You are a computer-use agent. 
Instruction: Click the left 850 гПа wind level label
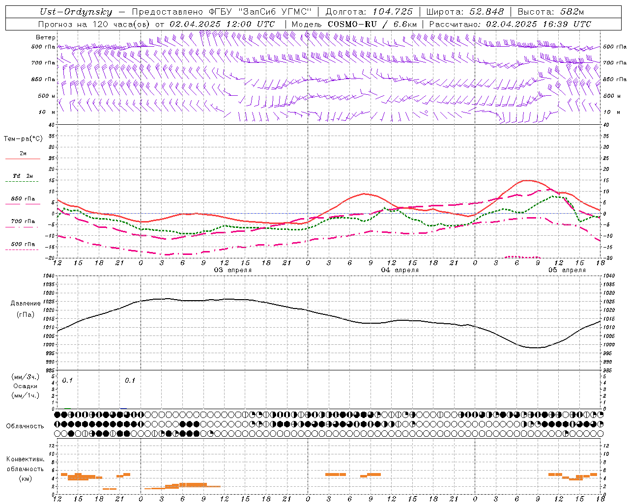click(43, 79)
